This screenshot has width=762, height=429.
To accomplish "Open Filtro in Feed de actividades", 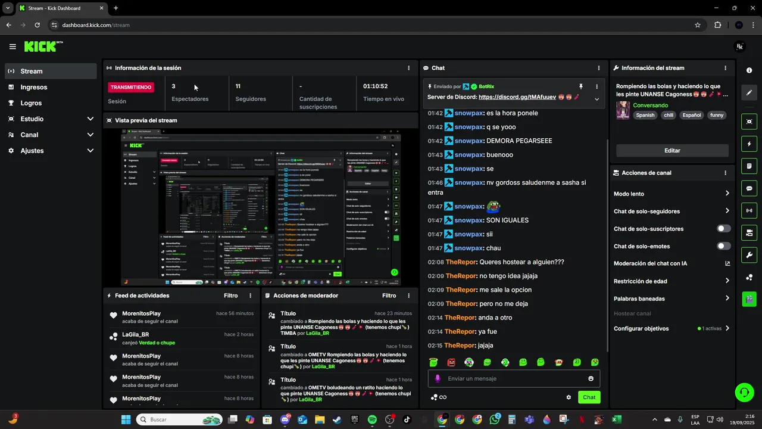I will [x=230, y=296].
